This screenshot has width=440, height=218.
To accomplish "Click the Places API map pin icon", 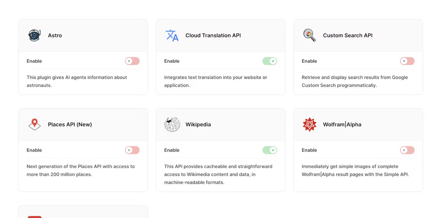I will [35, 124].
